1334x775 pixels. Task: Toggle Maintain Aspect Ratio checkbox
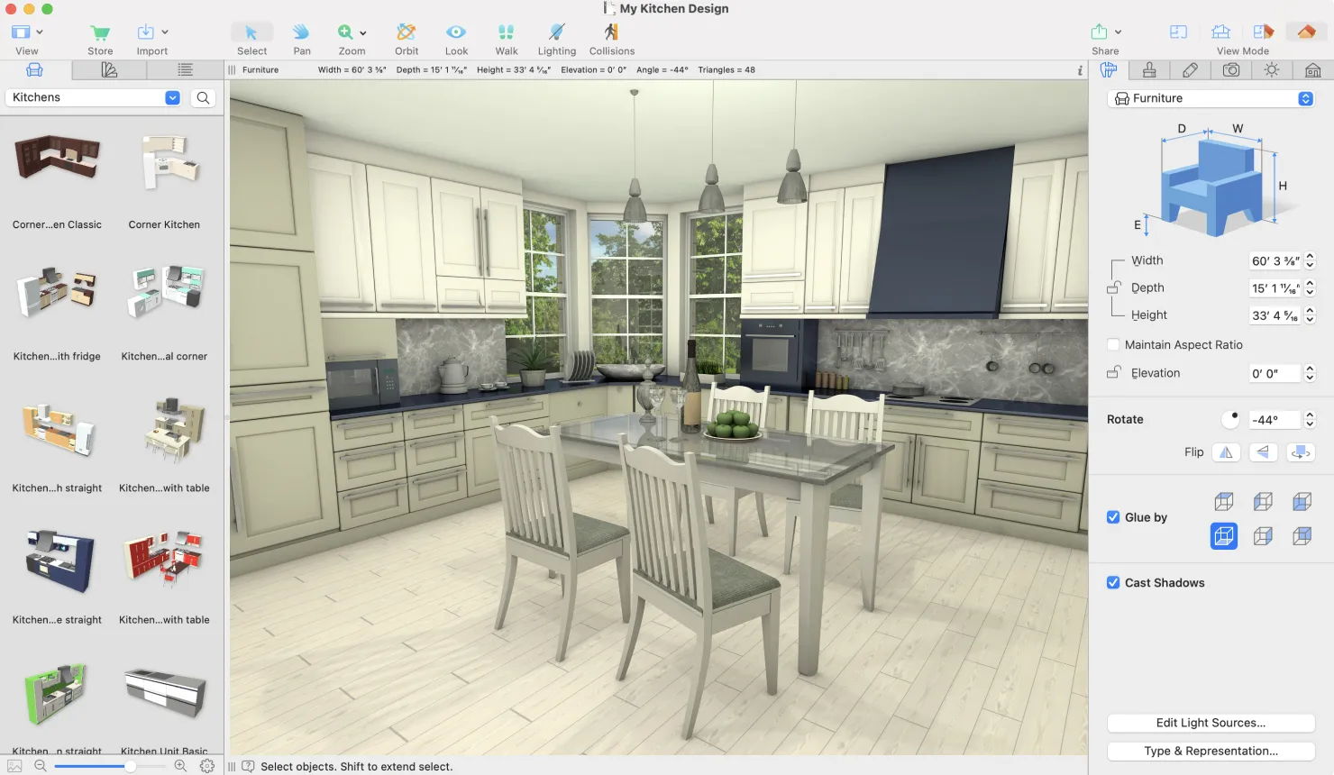pos(1113,345)
